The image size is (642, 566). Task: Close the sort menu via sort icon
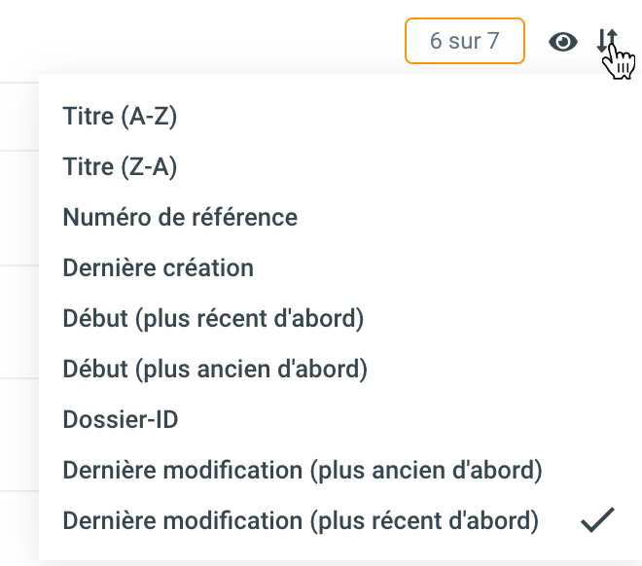click(607, 42)
